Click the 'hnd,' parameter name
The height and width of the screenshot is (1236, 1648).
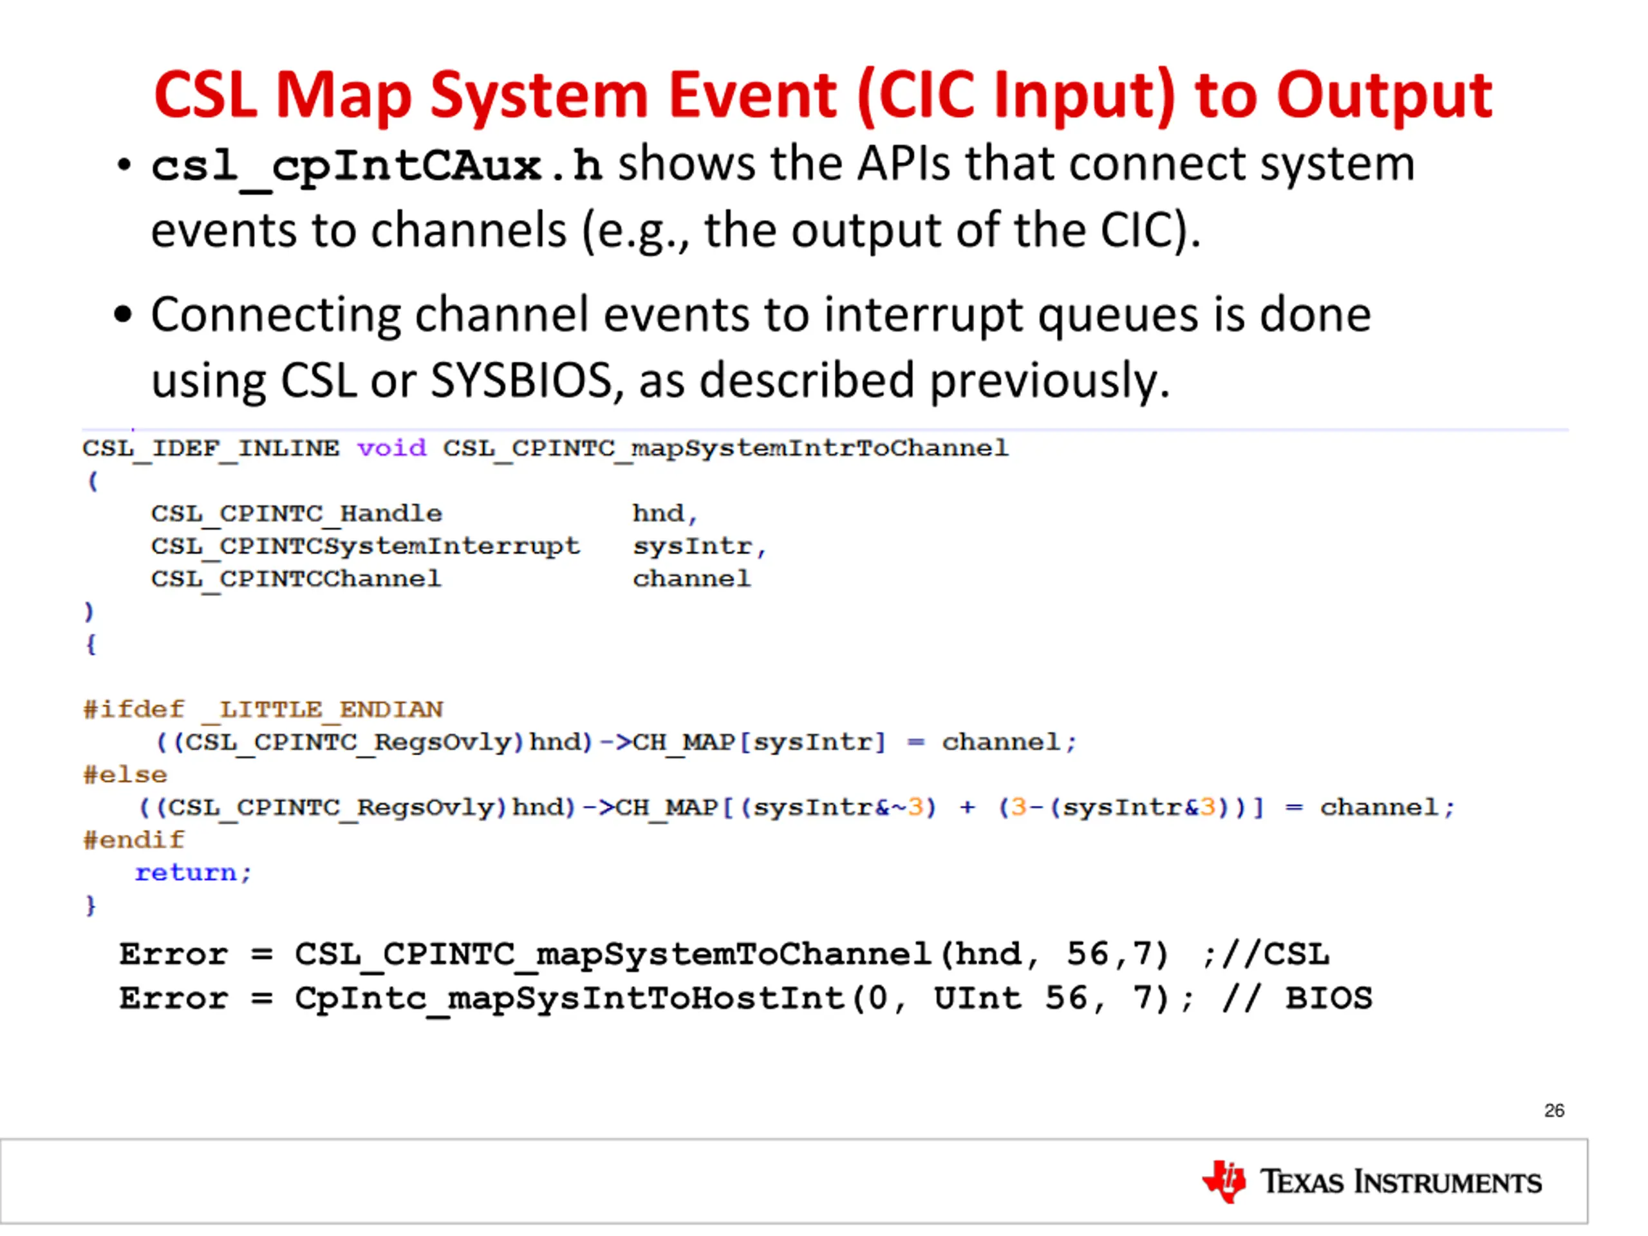coord(664,513)
